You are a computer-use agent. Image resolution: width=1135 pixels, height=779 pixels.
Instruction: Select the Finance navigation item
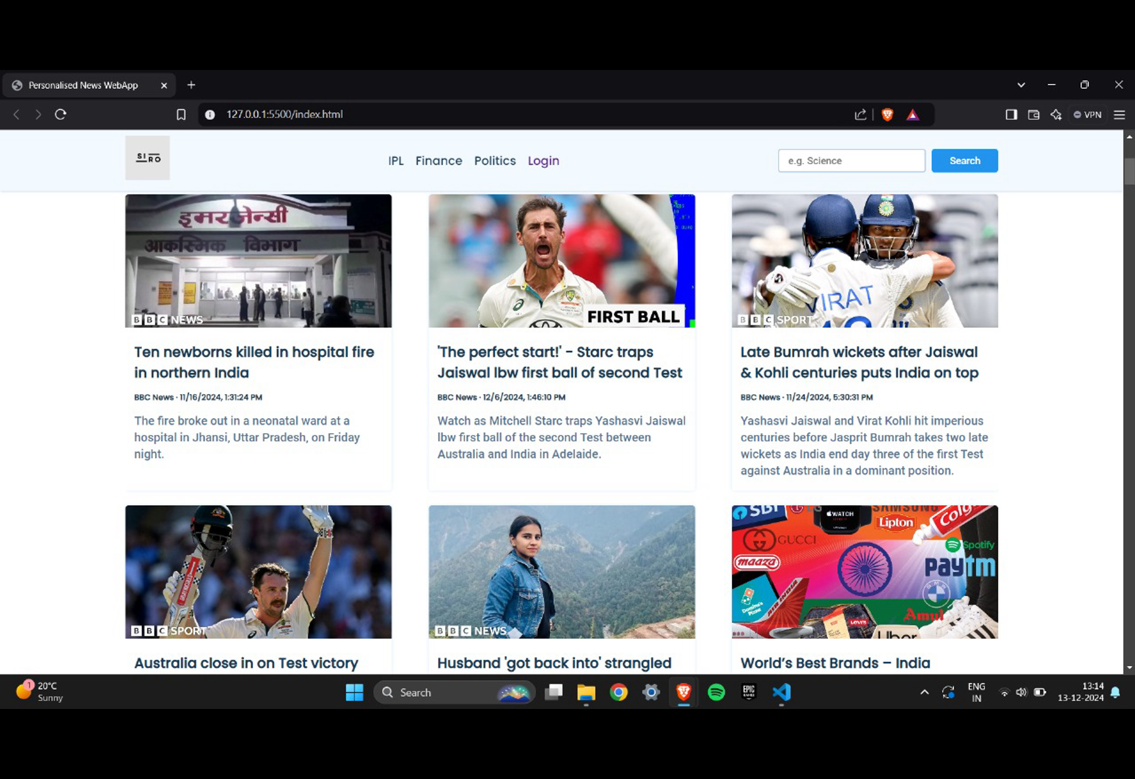pos(438,161)
